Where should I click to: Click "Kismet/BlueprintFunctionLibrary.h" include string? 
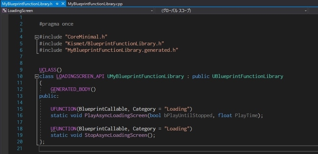pos(114,43)
